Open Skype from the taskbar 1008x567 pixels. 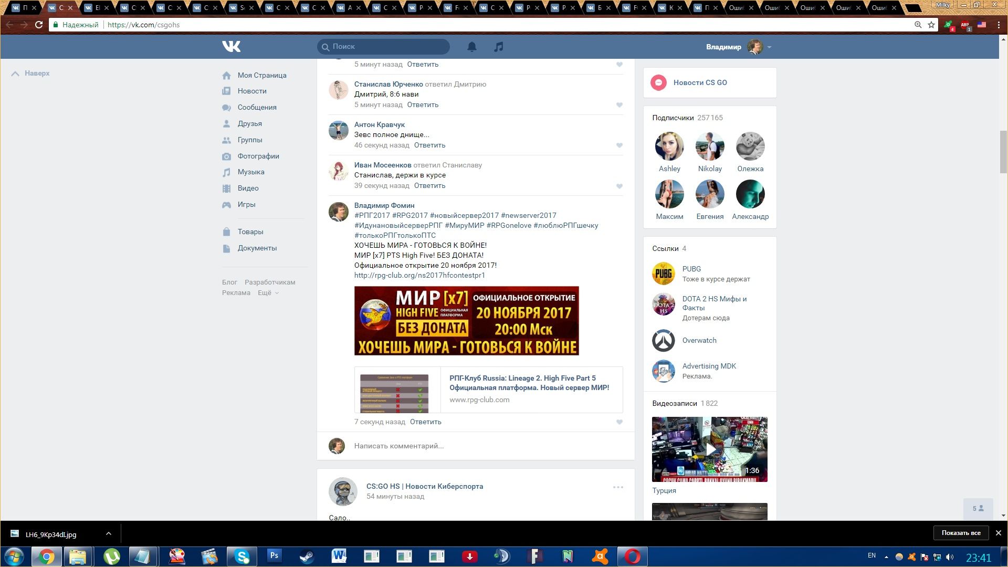(241, 556)
